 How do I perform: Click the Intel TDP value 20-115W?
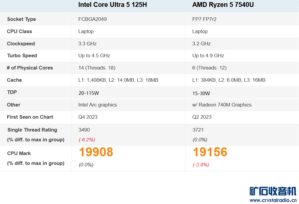[89, 93]
